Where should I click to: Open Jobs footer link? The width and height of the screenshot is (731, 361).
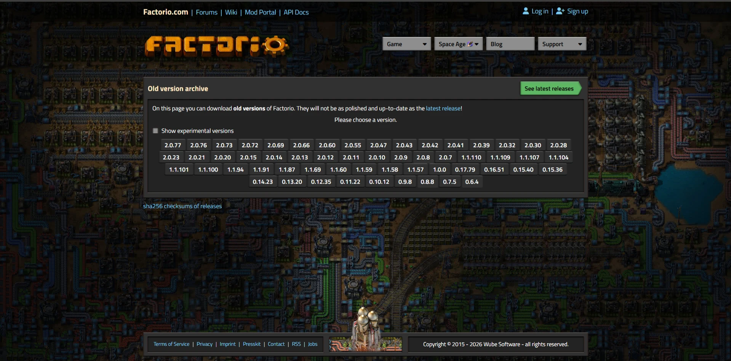(313, 344)
